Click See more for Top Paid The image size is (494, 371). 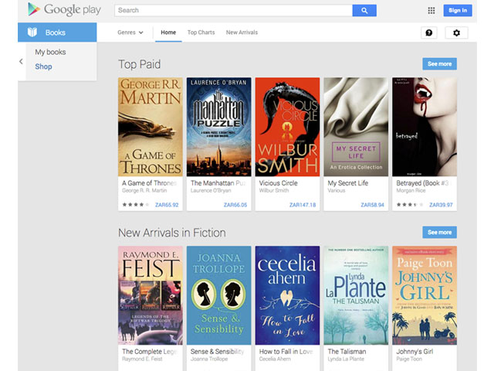(x=439, y=63)
